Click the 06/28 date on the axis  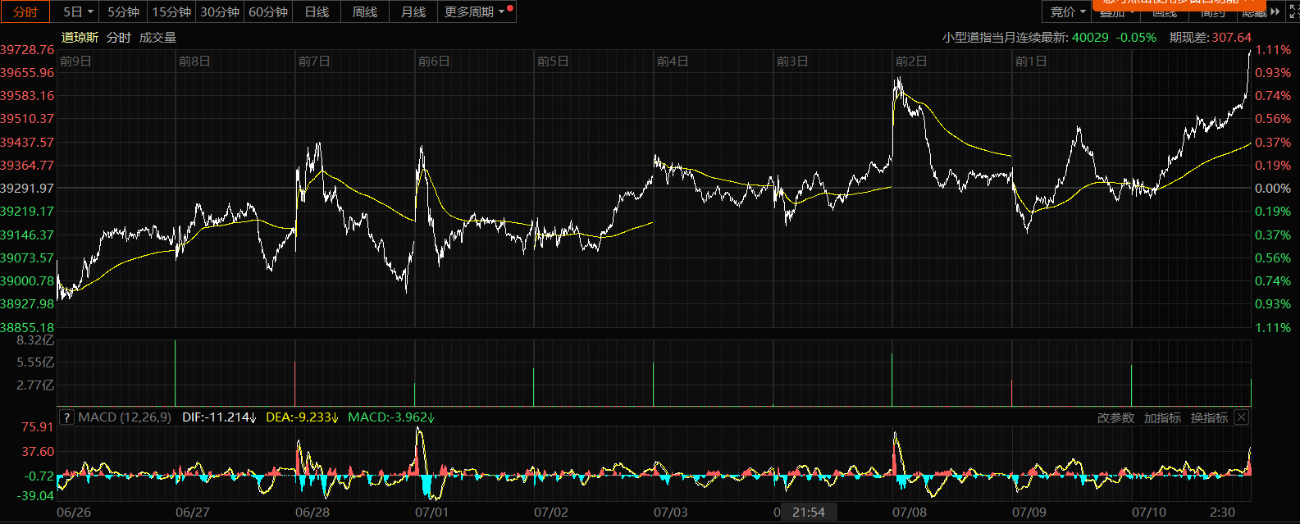click(312, 513)
